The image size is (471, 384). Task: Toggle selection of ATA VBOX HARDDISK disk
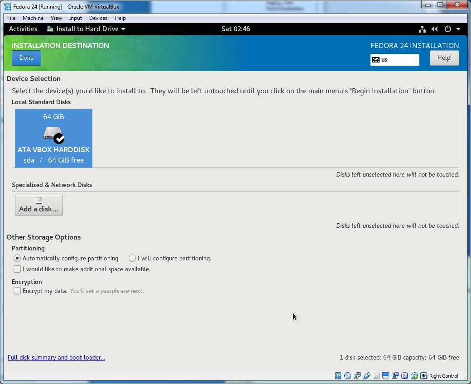tap(53, 138)
